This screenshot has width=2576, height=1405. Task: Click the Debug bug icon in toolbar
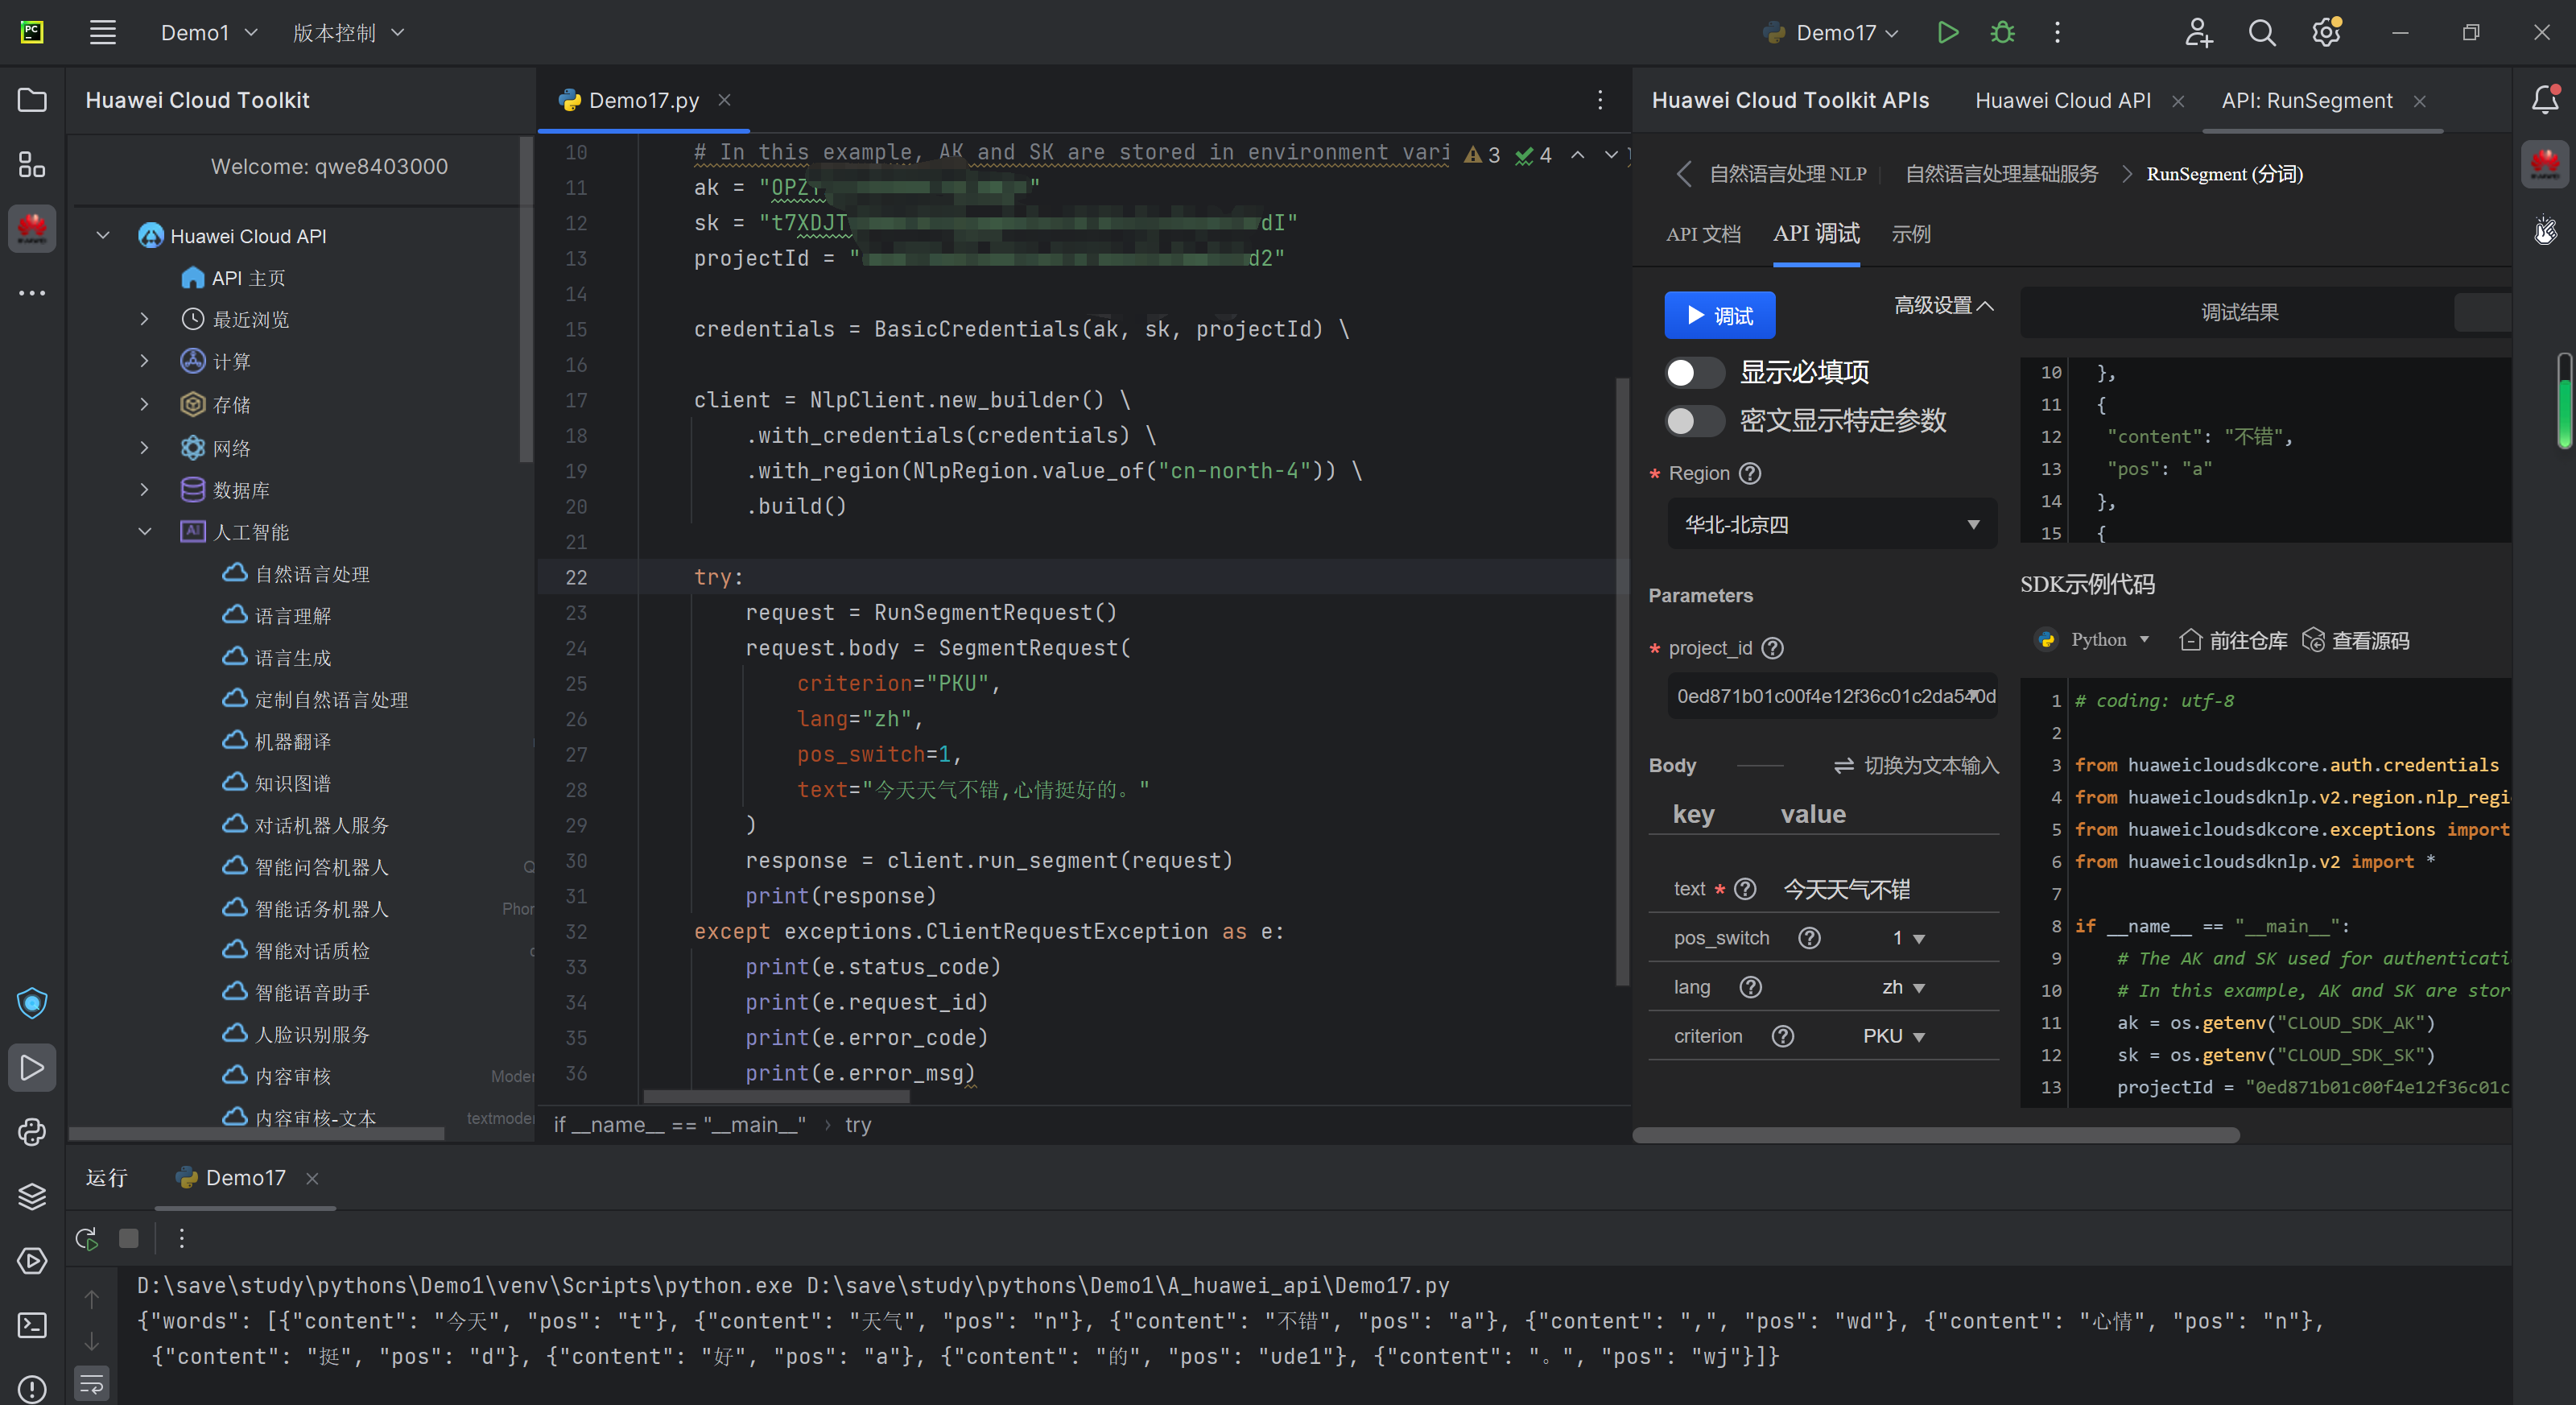pos(2002,33)
